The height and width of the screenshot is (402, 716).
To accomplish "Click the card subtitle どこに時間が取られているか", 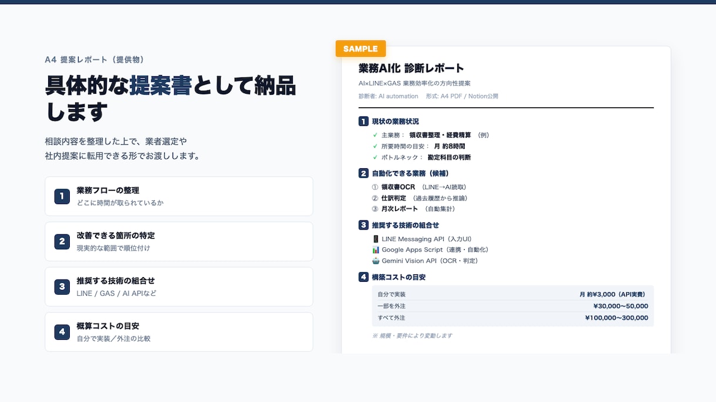I will (120, 203).
